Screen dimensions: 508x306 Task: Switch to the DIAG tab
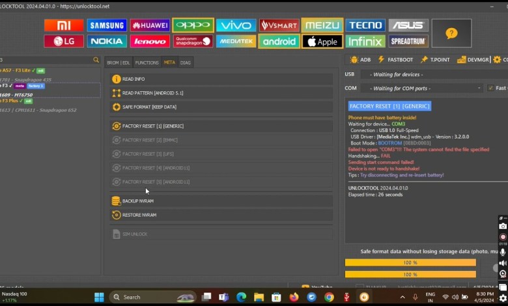(186, 63)
